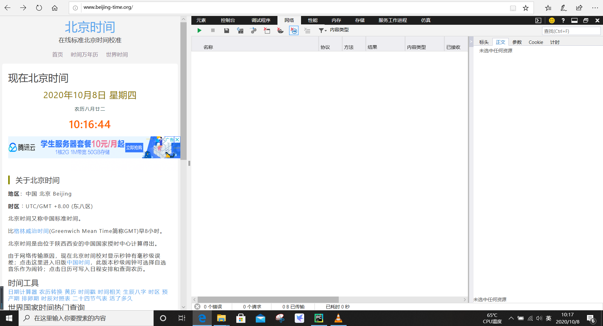Toggle DevTools docking position icon
This screenshot has width=603, height=326.
click(574, 20)
